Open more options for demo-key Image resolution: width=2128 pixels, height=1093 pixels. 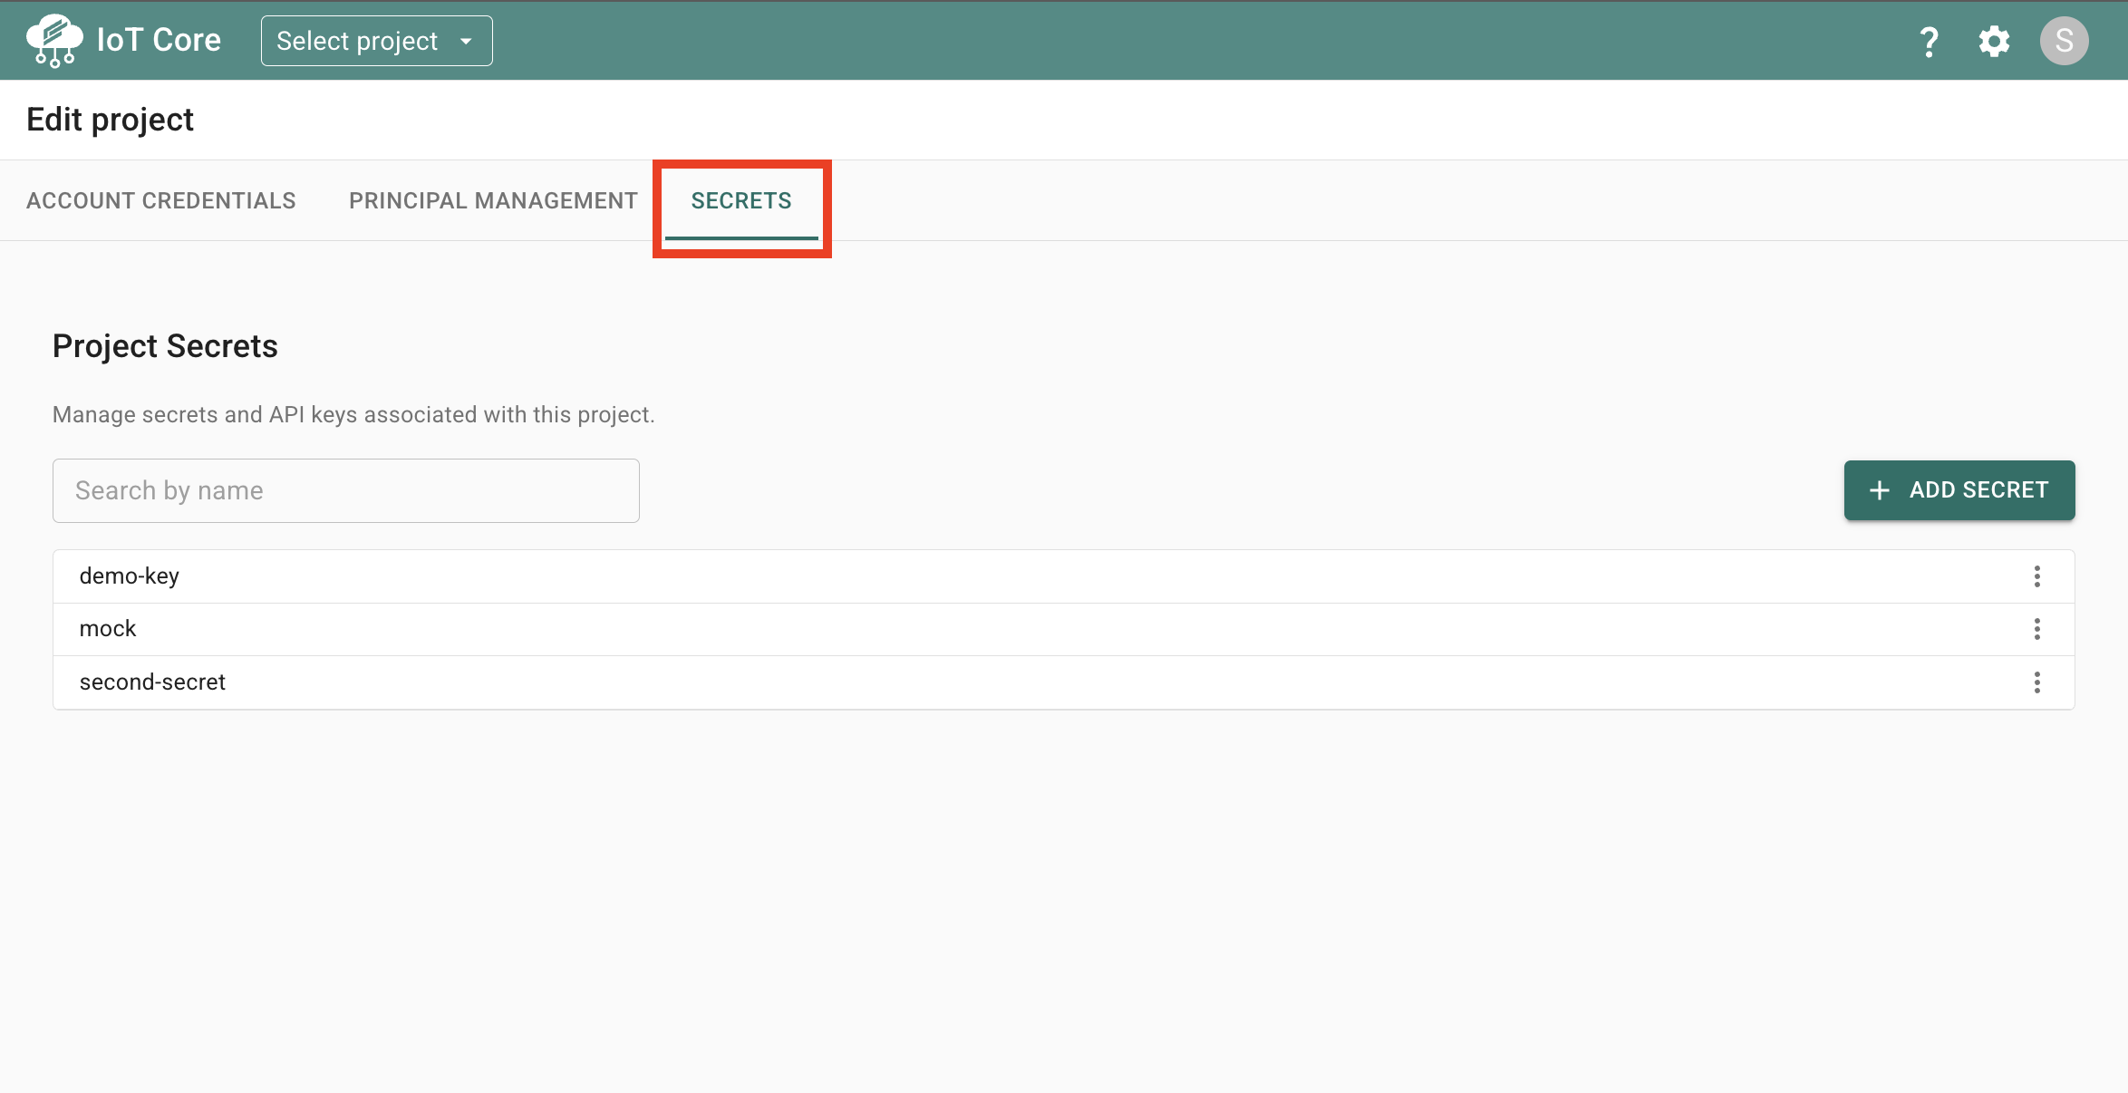(x=2036, y=576)
